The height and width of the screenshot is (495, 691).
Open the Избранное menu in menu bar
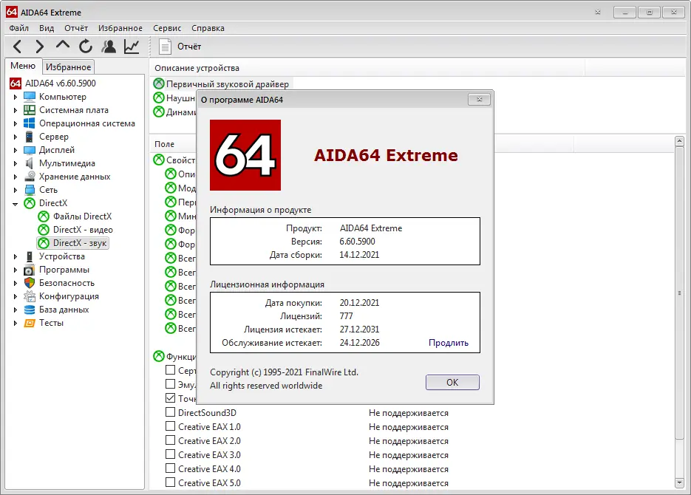click(120, 28)
